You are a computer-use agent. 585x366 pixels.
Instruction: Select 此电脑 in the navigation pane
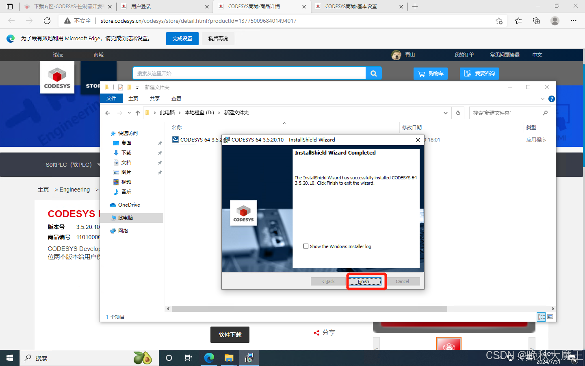(x=125, y=218)
